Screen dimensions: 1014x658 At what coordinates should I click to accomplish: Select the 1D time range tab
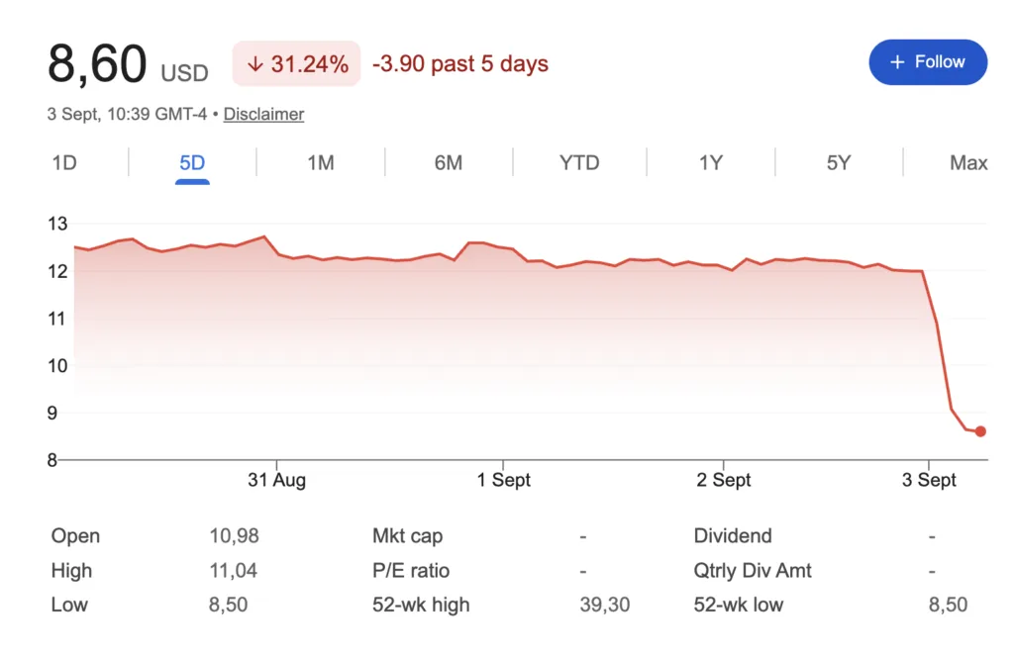coord(64,163)
